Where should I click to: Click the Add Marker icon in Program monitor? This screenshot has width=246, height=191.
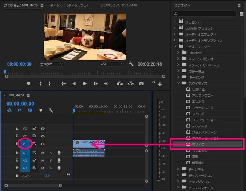[29, 84]
